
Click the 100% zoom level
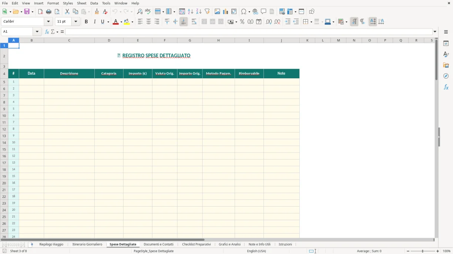pos(447,251)
